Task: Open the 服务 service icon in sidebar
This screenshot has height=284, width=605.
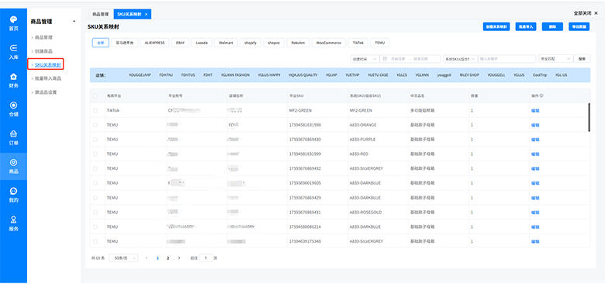Action: (13, 220)
